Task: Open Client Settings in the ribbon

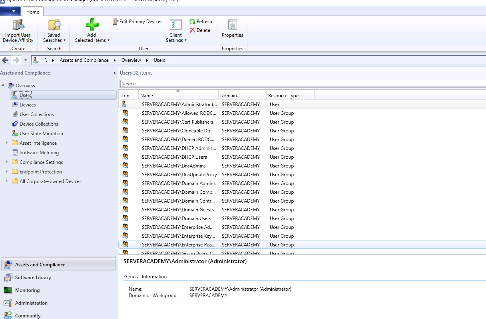Action: [176, 31]
